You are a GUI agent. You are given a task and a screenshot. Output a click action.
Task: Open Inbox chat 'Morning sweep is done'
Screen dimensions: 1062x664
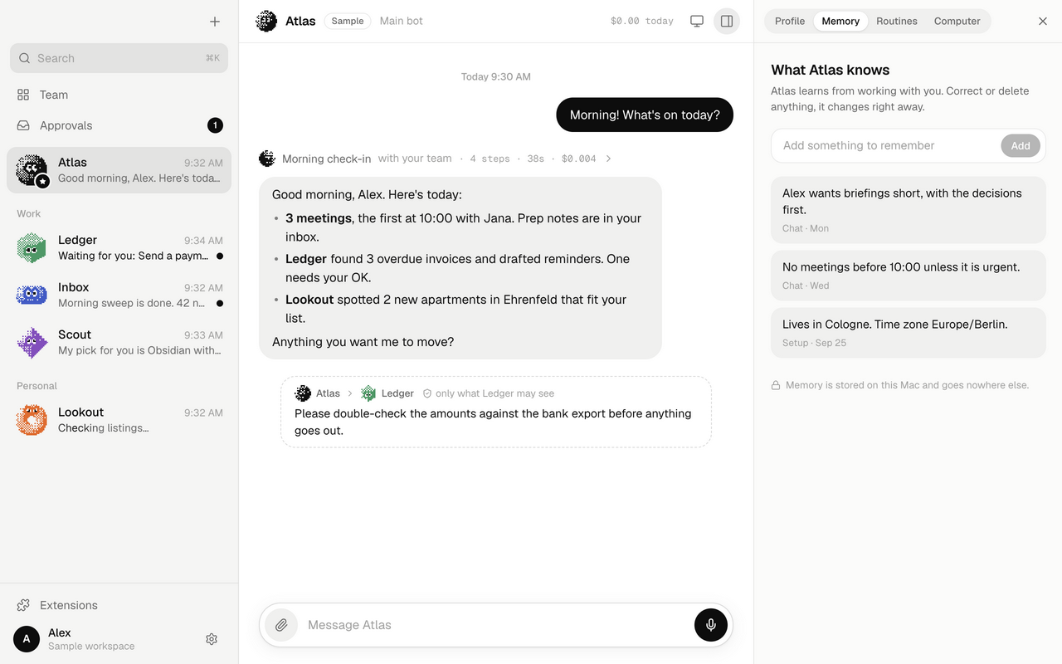coord(119,295)
